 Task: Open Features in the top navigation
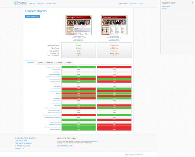pos(32,3)
